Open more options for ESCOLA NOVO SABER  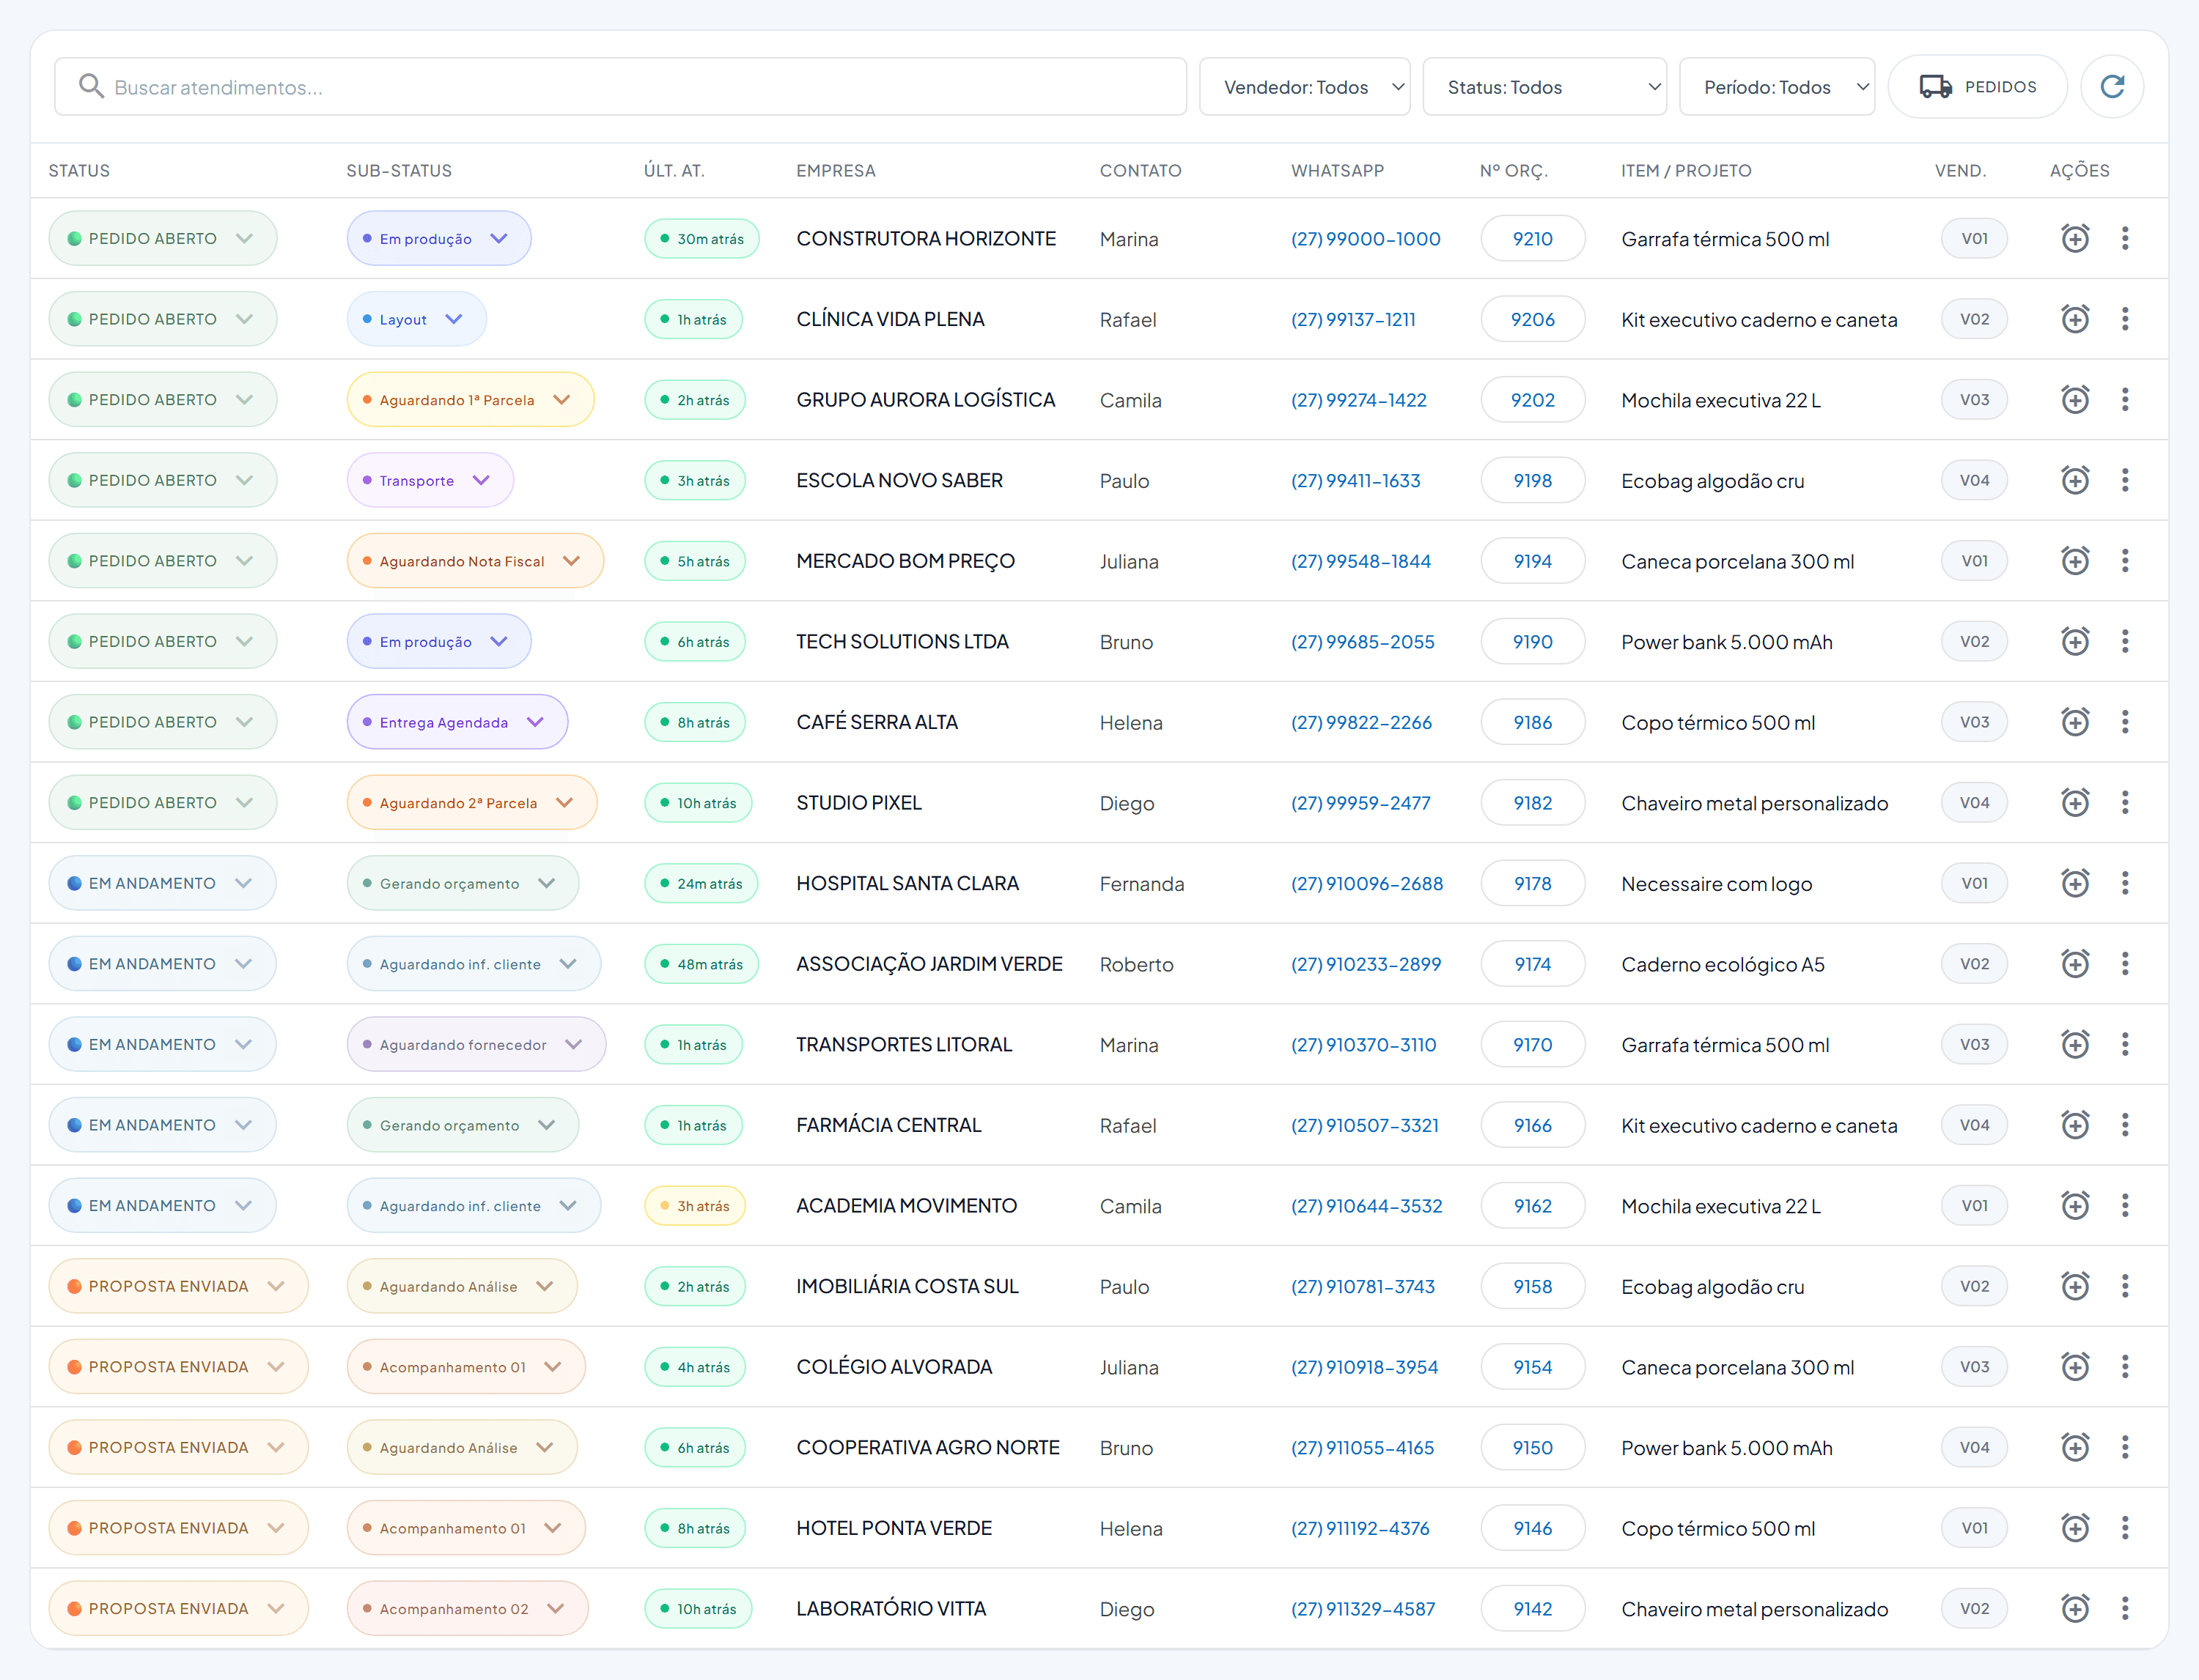tap(2125, 480)
